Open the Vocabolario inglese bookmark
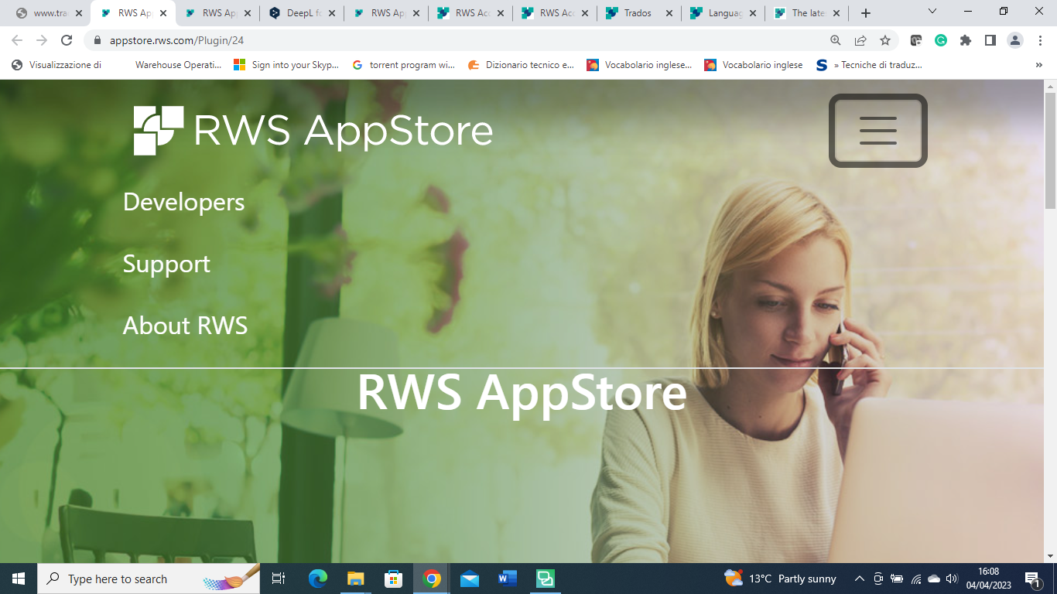Image resolution: width=1057 pixels, height=594 pixels. tap(761, 65)
